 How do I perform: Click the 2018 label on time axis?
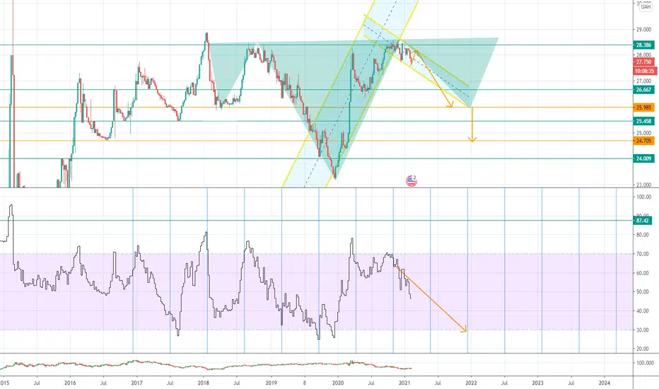[204, 383]
